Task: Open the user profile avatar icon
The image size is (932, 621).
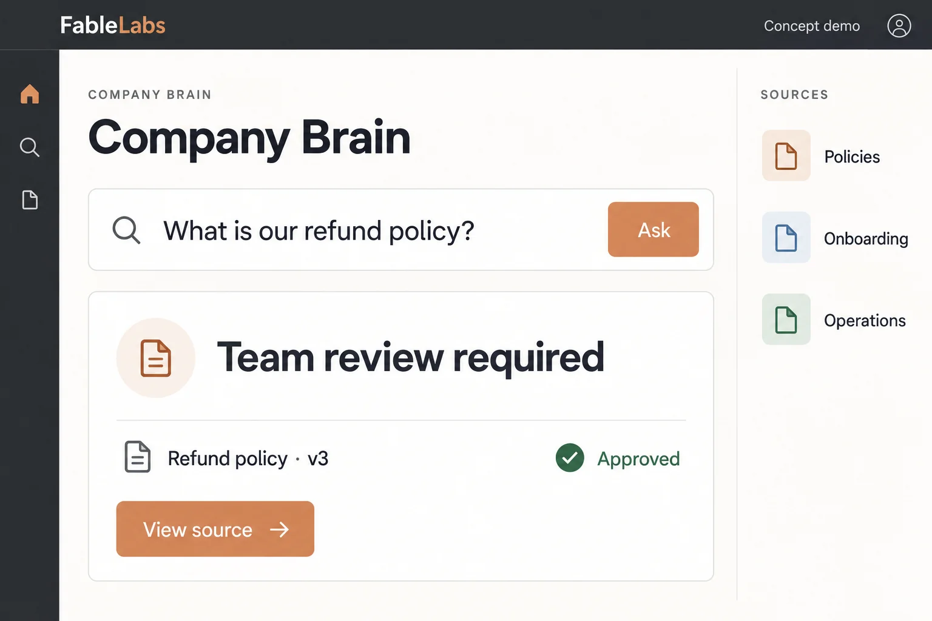Action: click(899, 25)
